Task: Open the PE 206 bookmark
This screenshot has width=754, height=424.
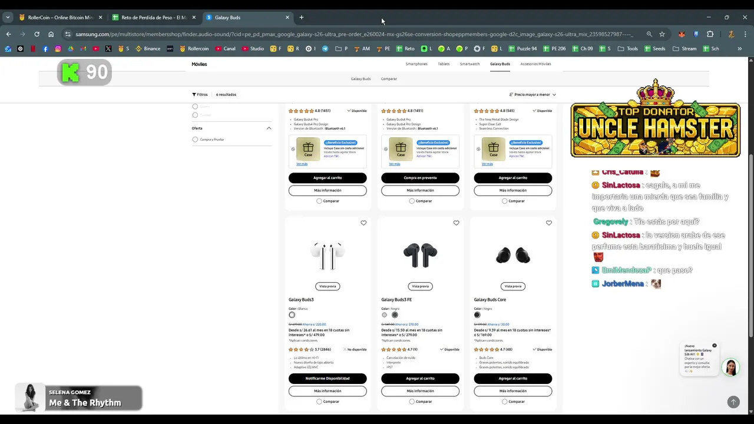Action: pyautogui.click(x=554, y=48)
